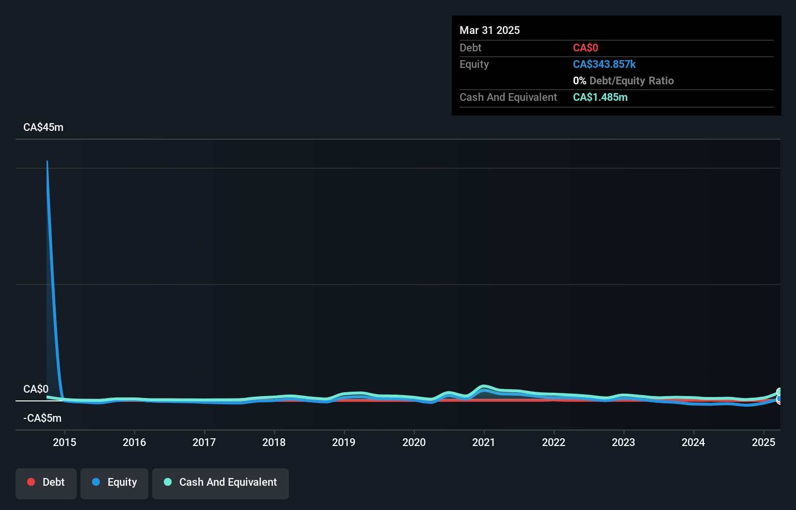Image resolution: width=796 pixels, height=510 pixels.
Task: Click the CA$0 y-axis label
Action: pyautogui.click(x=36, y=389)
